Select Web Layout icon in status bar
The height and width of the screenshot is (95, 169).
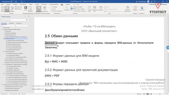(x=151, y=94)
